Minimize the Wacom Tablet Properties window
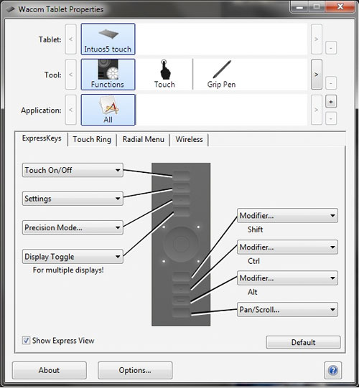Image resolution: width=359 pixels, height=388 pixels. pyautogui.click(x=299, y=7)
